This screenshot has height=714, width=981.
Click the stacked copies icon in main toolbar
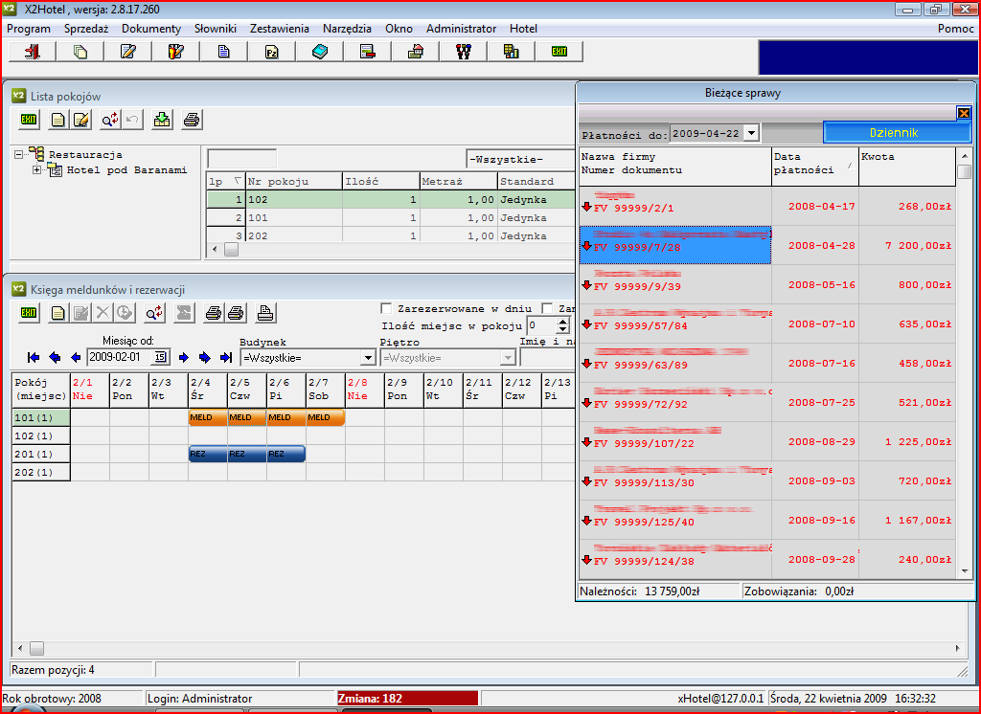coord(80,52)
